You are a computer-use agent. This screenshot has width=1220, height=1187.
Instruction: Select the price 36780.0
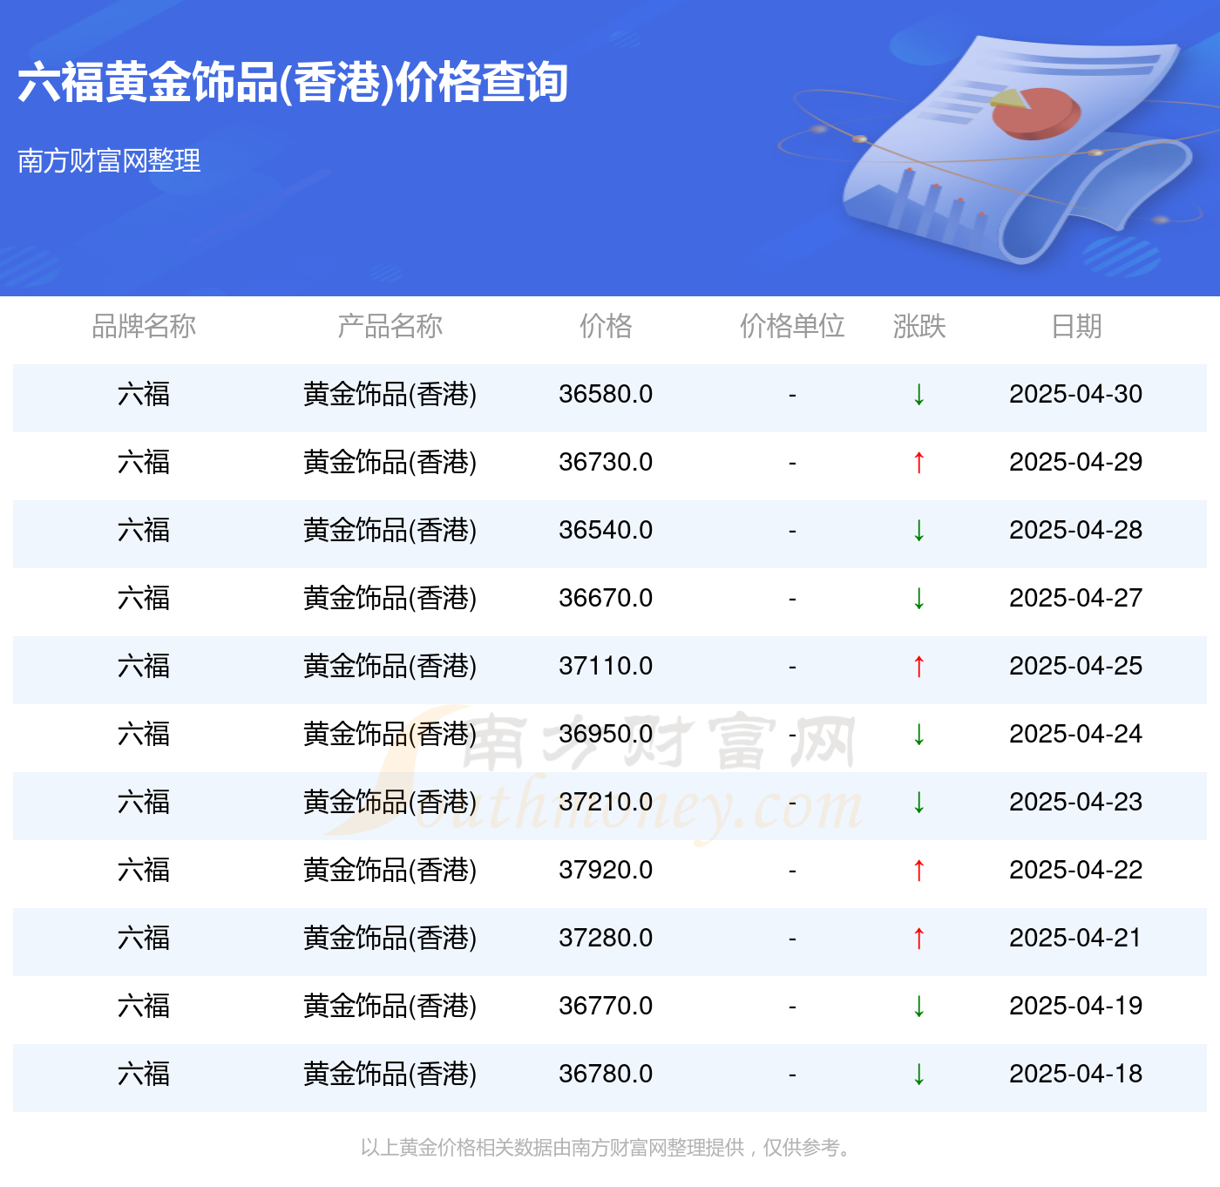[x=606, y=1074]
